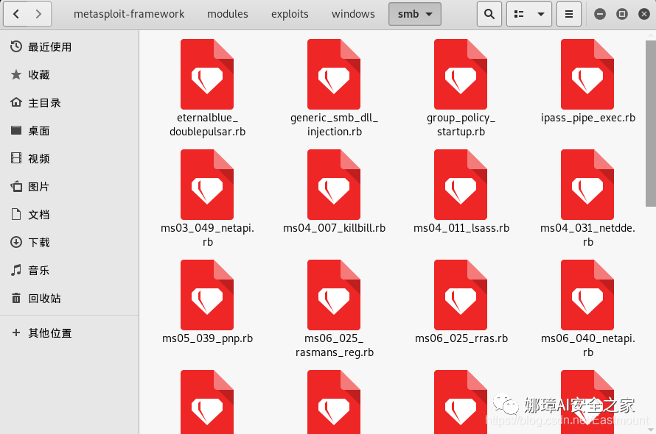Select ms04_007_killbill.rb file icon
The width and height of the screenshot is (656, 434).
point(334,185)
